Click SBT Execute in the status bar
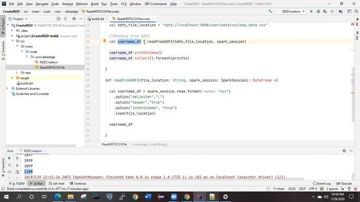Viewport: 360px width, 202px height. [x=344, y=183]
